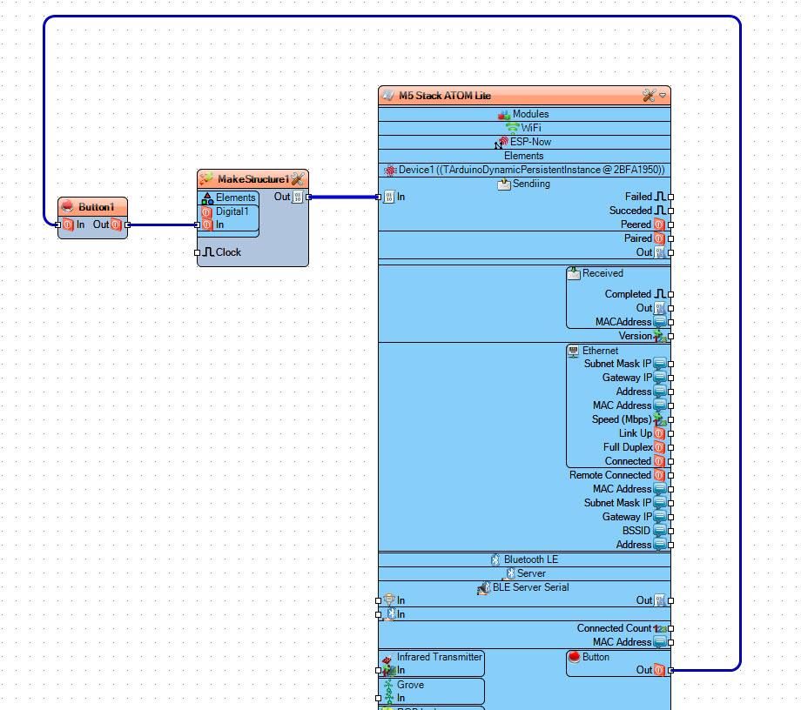
Task: Click the Completed clock output pin
Action: 670,294
